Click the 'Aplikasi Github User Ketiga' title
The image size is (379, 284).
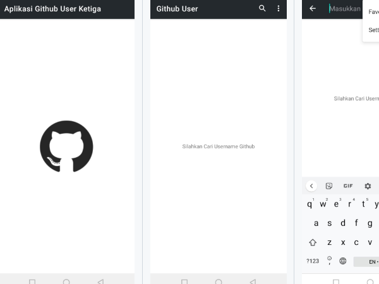52,9
